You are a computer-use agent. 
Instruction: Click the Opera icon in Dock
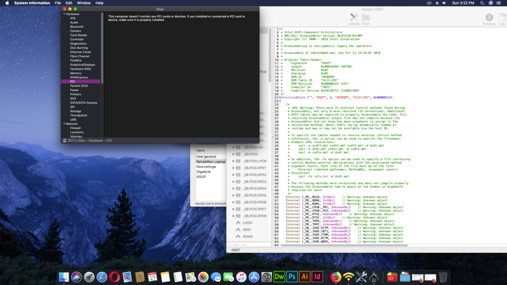click(115, 277)
